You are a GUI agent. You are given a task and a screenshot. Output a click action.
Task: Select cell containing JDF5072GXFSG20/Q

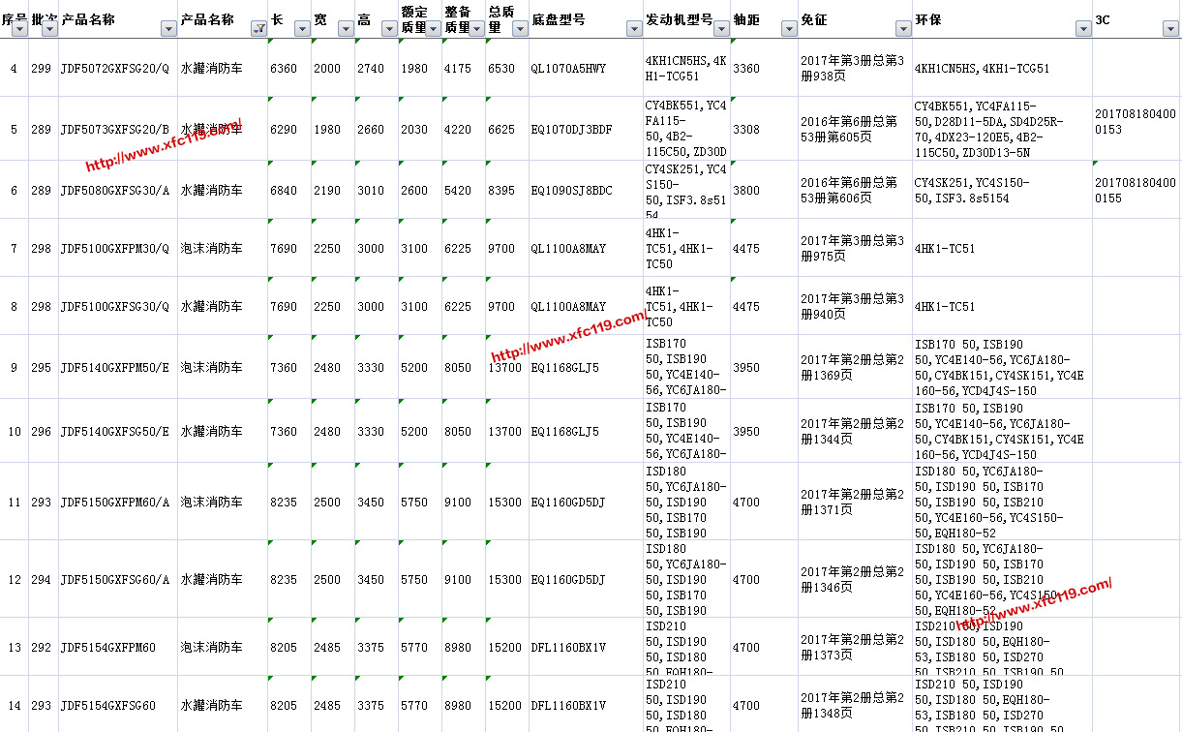[116, 69]
